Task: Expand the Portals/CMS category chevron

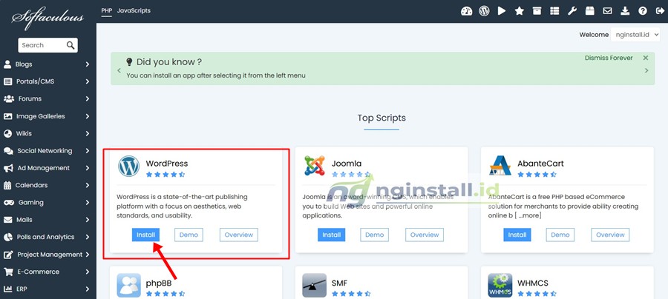Action: click(x=87, y=81)
